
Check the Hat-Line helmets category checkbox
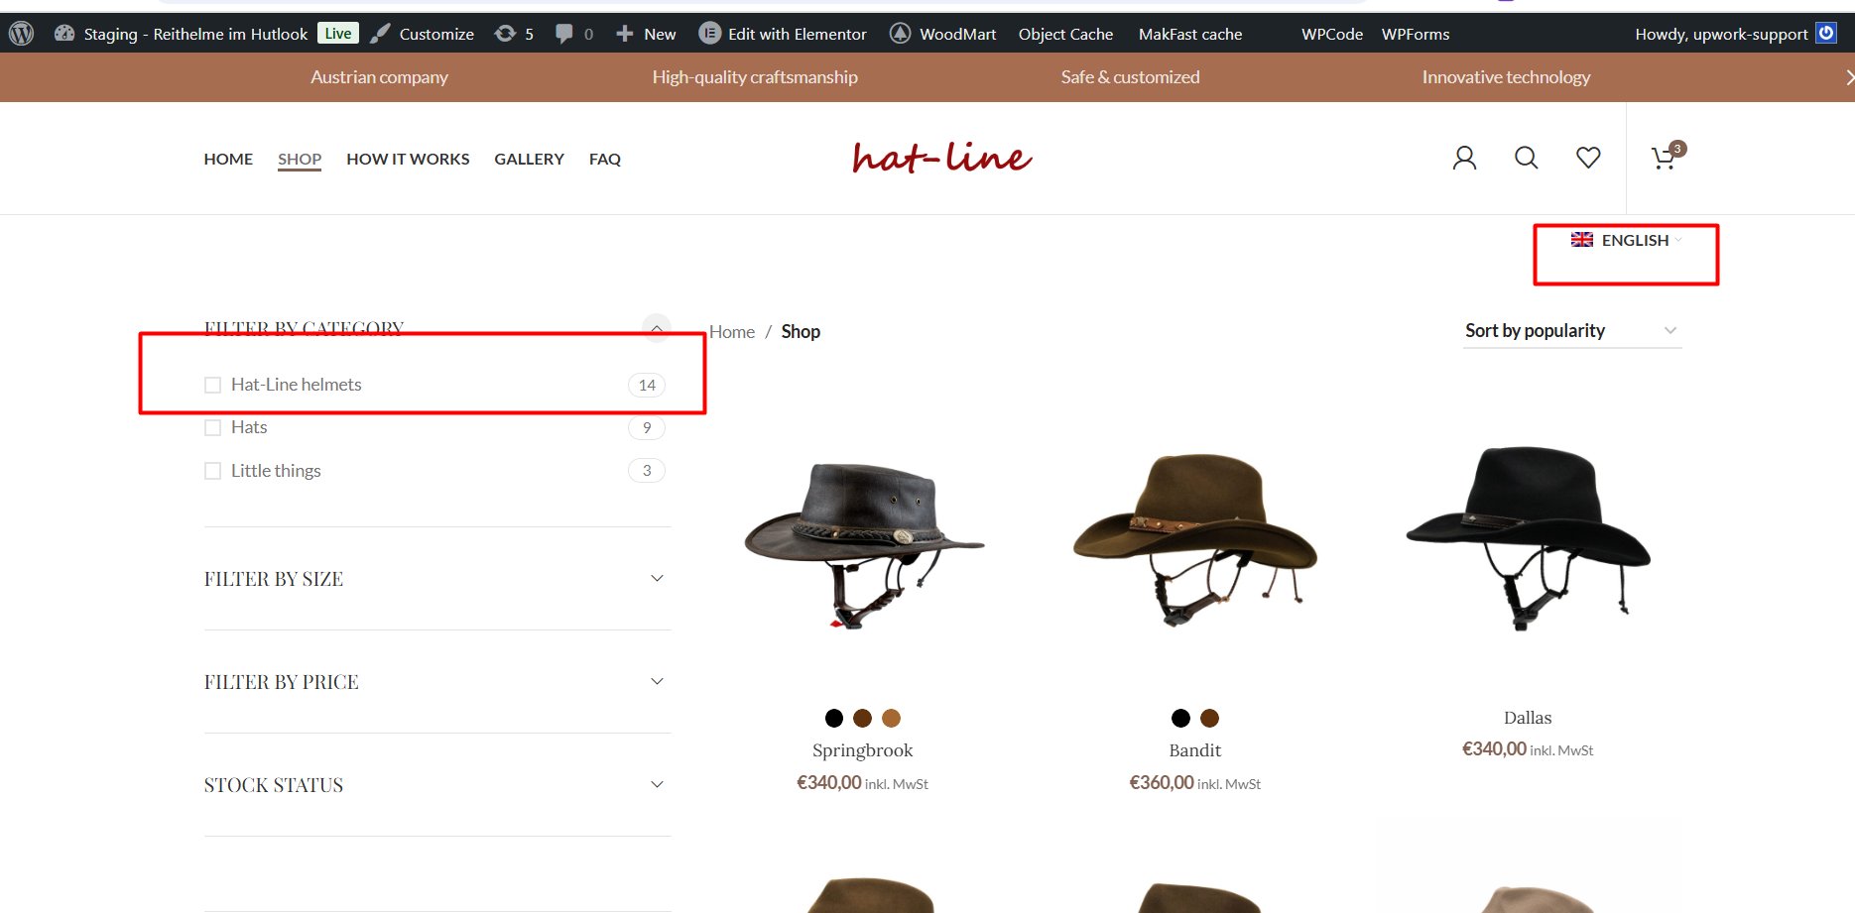coord(212,385)
